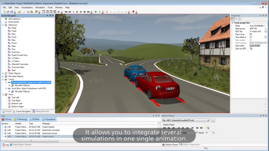This screenshot has height=151, width=269.
Task: Toggle the 35 Infos log filter
Action: (x=35, y=119)
